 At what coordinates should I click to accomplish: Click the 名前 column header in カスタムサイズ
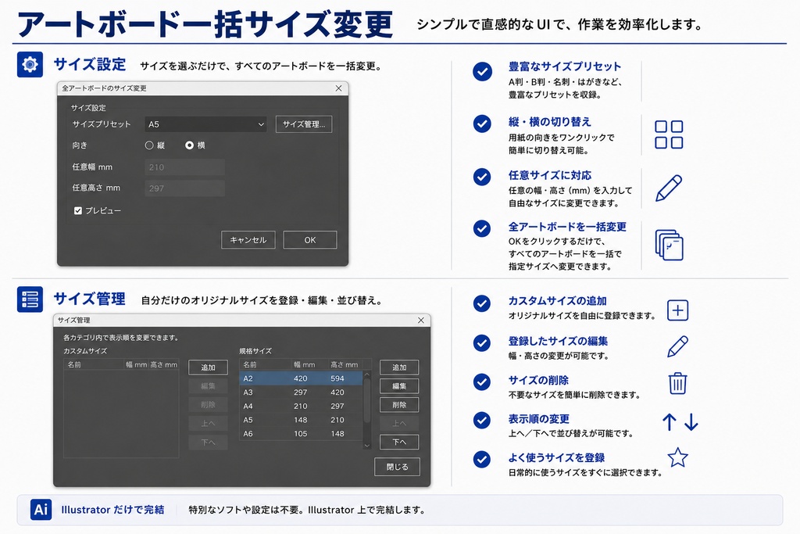tap(94, 364)
